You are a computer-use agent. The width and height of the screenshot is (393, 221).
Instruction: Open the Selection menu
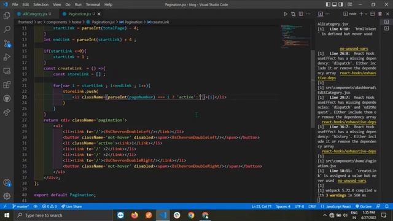pyautogui.click(x=41, y=4)
